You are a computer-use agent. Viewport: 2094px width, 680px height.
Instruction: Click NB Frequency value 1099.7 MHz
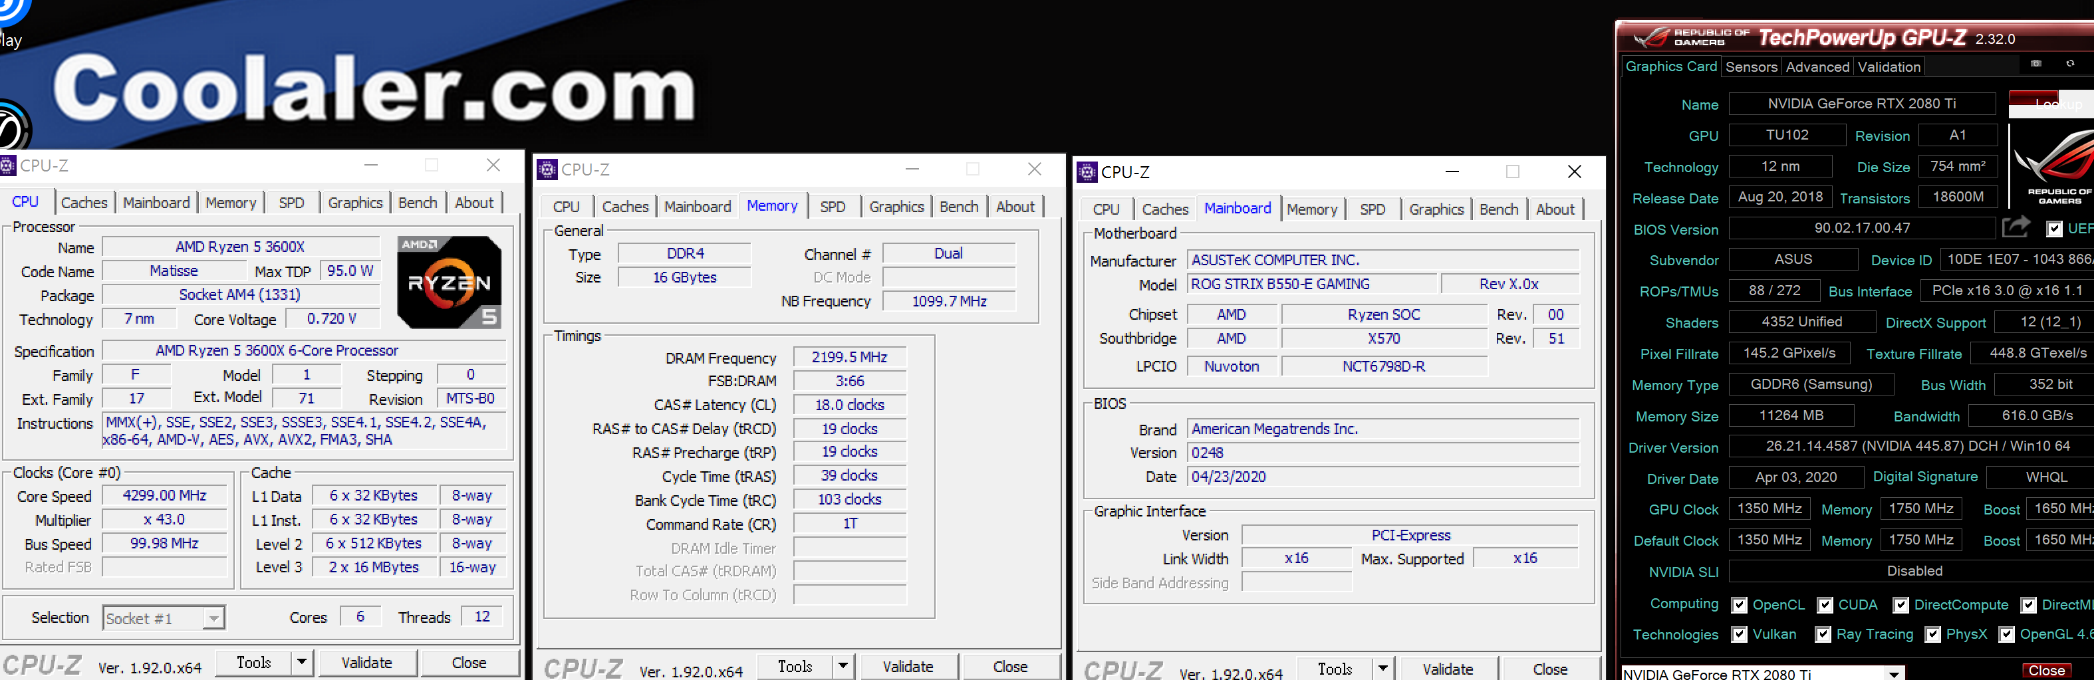coord(949,300)
